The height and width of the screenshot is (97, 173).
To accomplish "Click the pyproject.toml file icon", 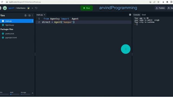I will coord(3,37).
